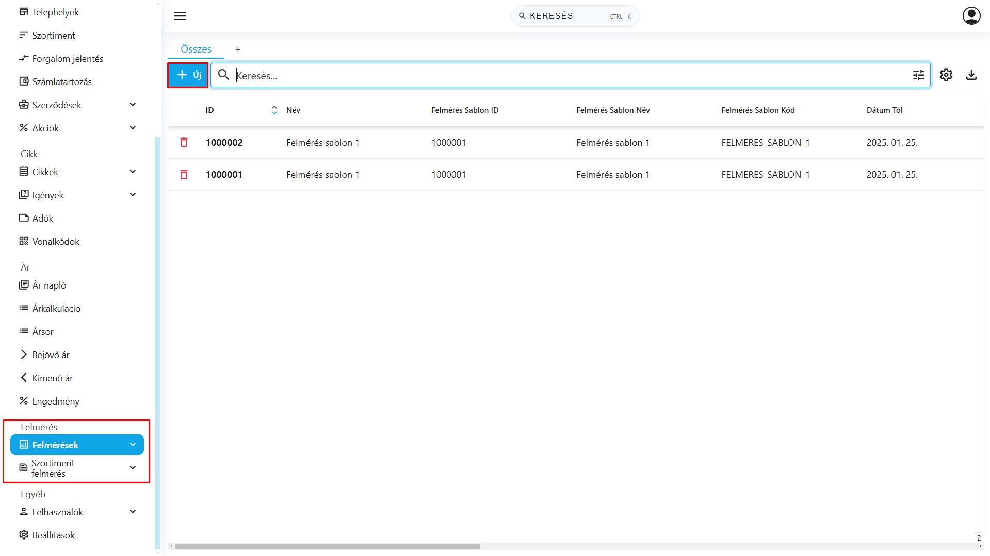Image resolution: width=990 pixels, height=556 pixels.
Task: Click the horizontal table scrollbar
Action: click(328, 546)
